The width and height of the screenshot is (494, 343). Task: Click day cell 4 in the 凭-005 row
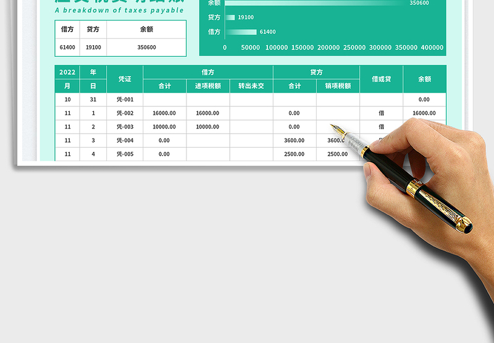[x=93, y=154]
